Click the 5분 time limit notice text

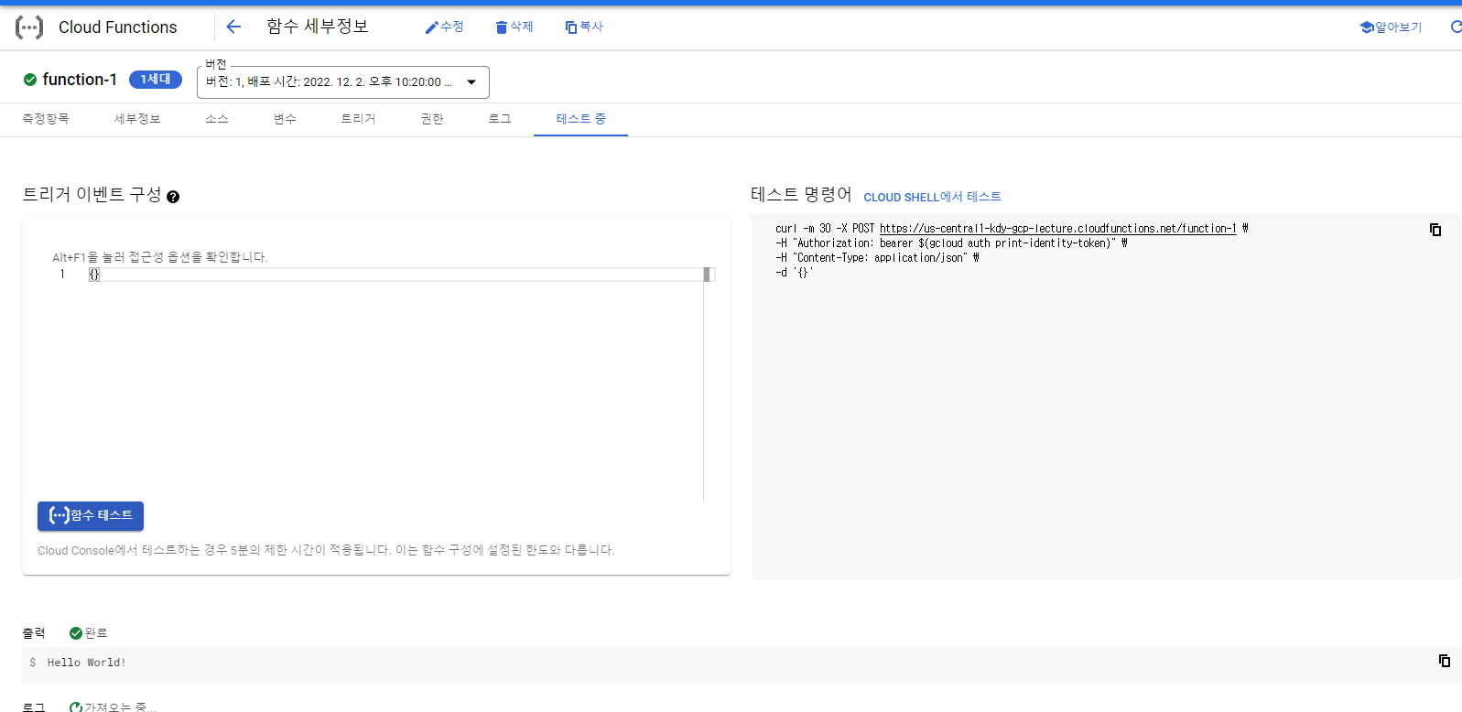point(326,550)
